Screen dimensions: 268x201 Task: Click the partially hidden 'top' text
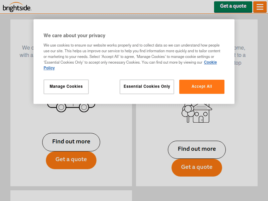(x=238, y=63)
